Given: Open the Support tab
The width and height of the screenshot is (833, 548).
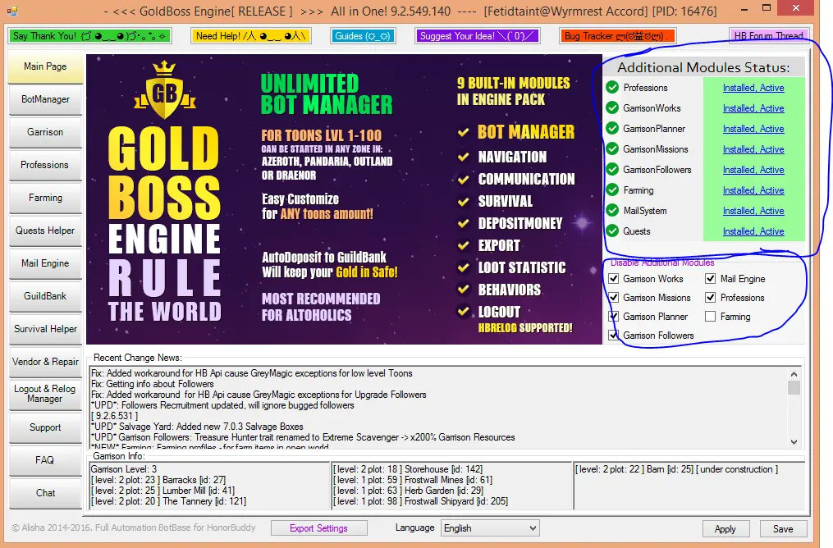Looking at the screenshot, I should [45, 427].
